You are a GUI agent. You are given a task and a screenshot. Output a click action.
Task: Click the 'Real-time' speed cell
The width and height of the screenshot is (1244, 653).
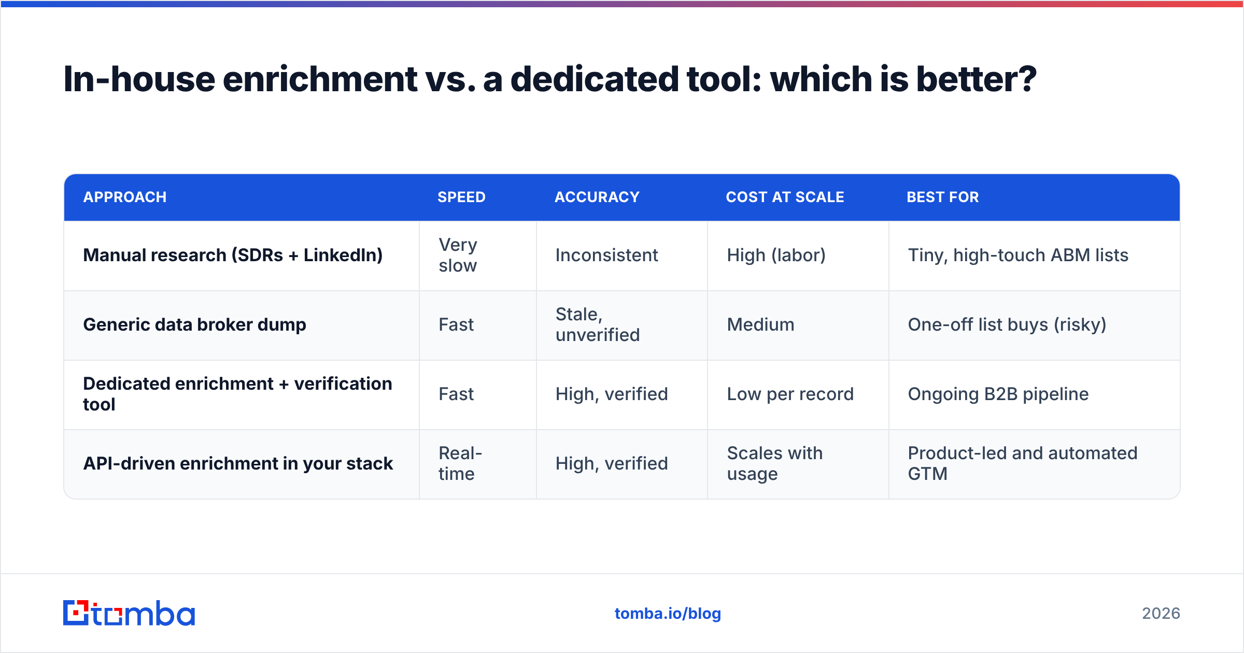click(x=460, y=463)
